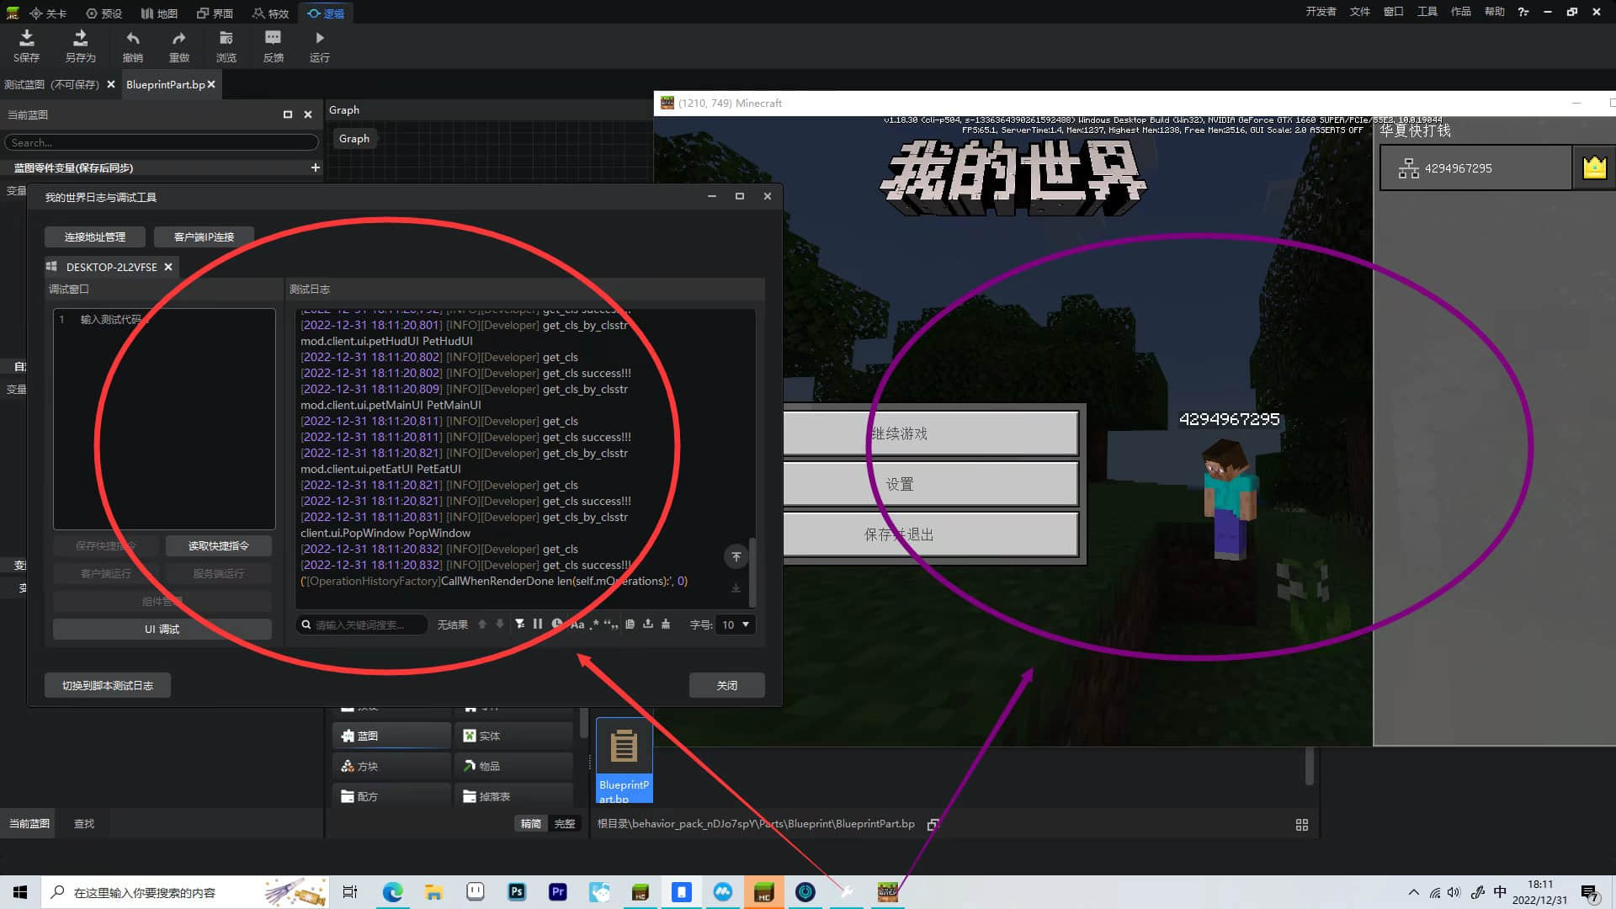Go to previous search result arrow
The image size is (1616, 909).
[482, 625]
